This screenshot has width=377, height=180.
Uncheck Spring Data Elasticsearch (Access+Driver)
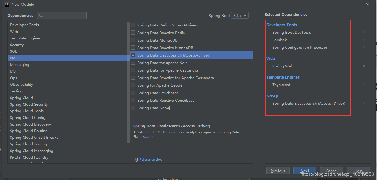click(x=133, y=55)
